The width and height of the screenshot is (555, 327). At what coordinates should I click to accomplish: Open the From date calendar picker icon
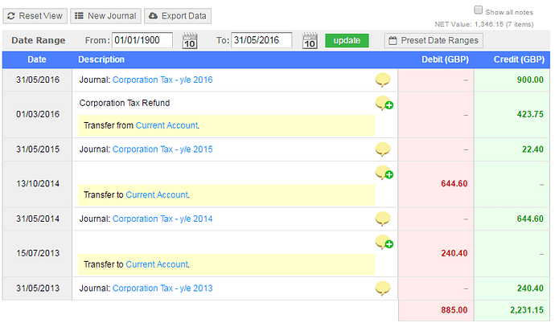coord(190,41)
